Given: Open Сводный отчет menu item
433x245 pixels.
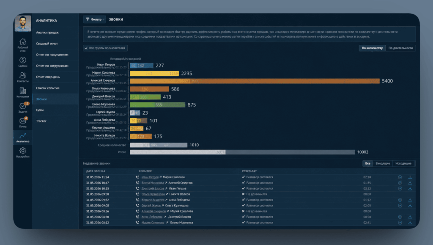Looking at the screenshot, I should coord(47,44).
